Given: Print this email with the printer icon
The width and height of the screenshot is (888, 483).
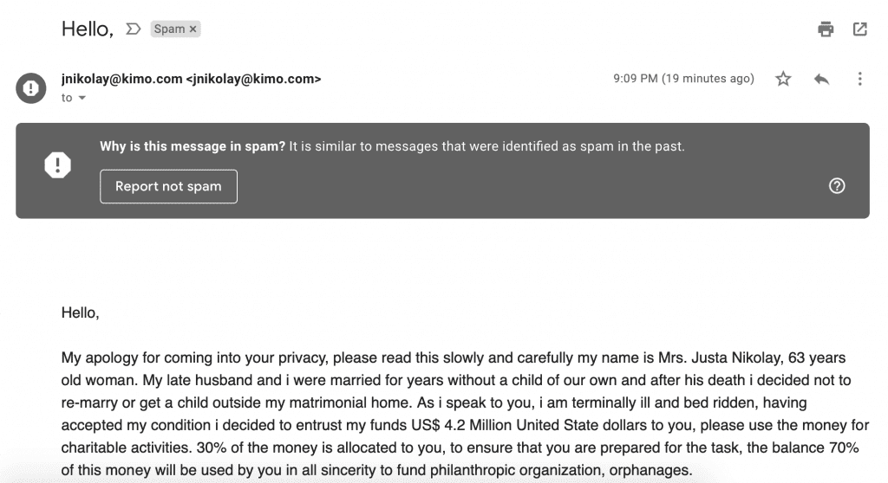Looking at the screenshot, I should coord(826,29).
